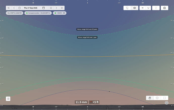Click the date Thu 17 Sep 2026

click(x=31, y=8)
